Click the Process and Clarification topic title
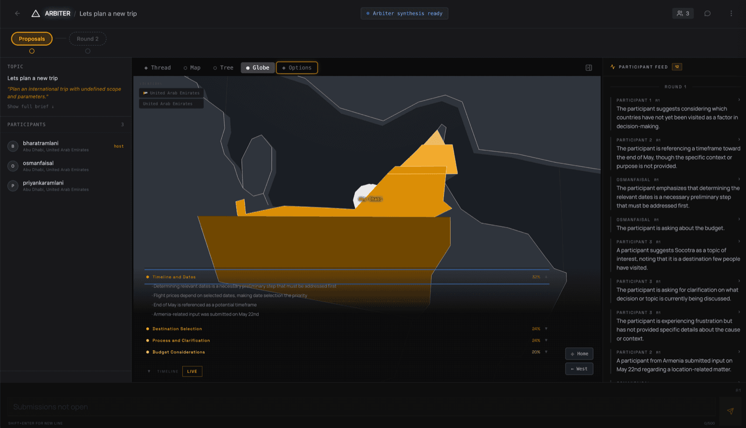Viewport: 746px width, 428px height. coord(181,340)
